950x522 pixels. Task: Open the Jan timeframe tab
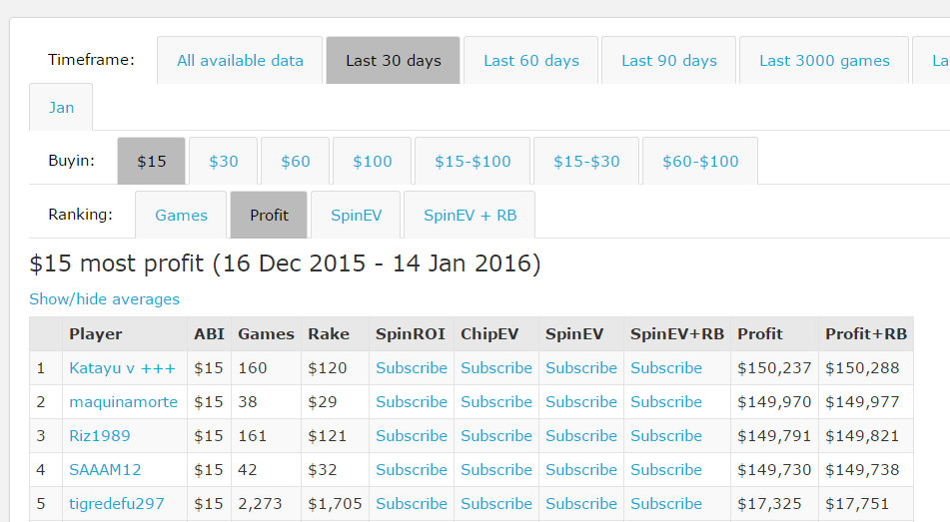tap(61, 108)
